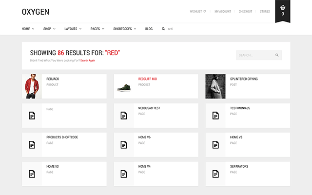Click the document icon for Products Shortcode
This screenshot has height=195, width=312.
[32, 145]
